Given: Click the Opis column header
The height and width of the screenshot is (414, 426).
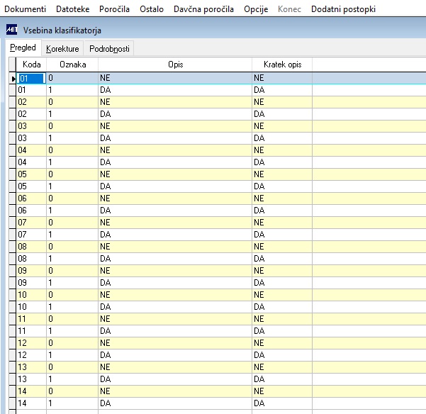Looking at the screenshot, I should tap(175, 65).
